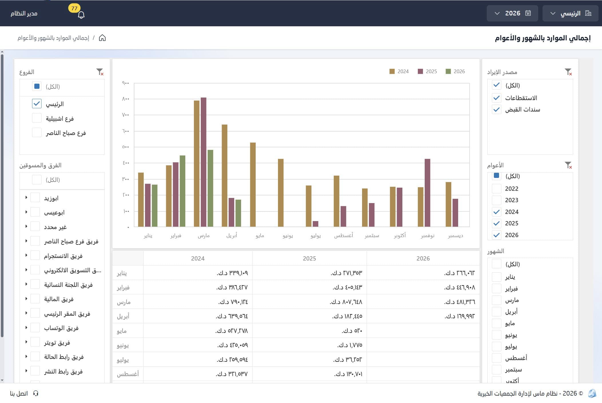Image resolution: width=602 pixels, height=403 pixels.
Task: Toggle the 2024 legend color swatch
Action: click(x=392, y=71)
